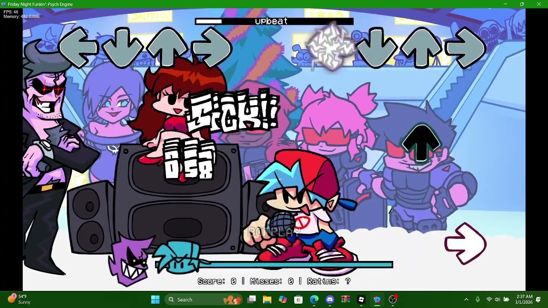Open WinRAR from the taskbar

coord(345,299)
